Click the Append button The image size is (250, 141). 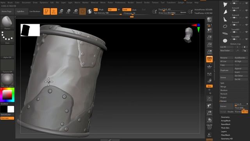241,69
